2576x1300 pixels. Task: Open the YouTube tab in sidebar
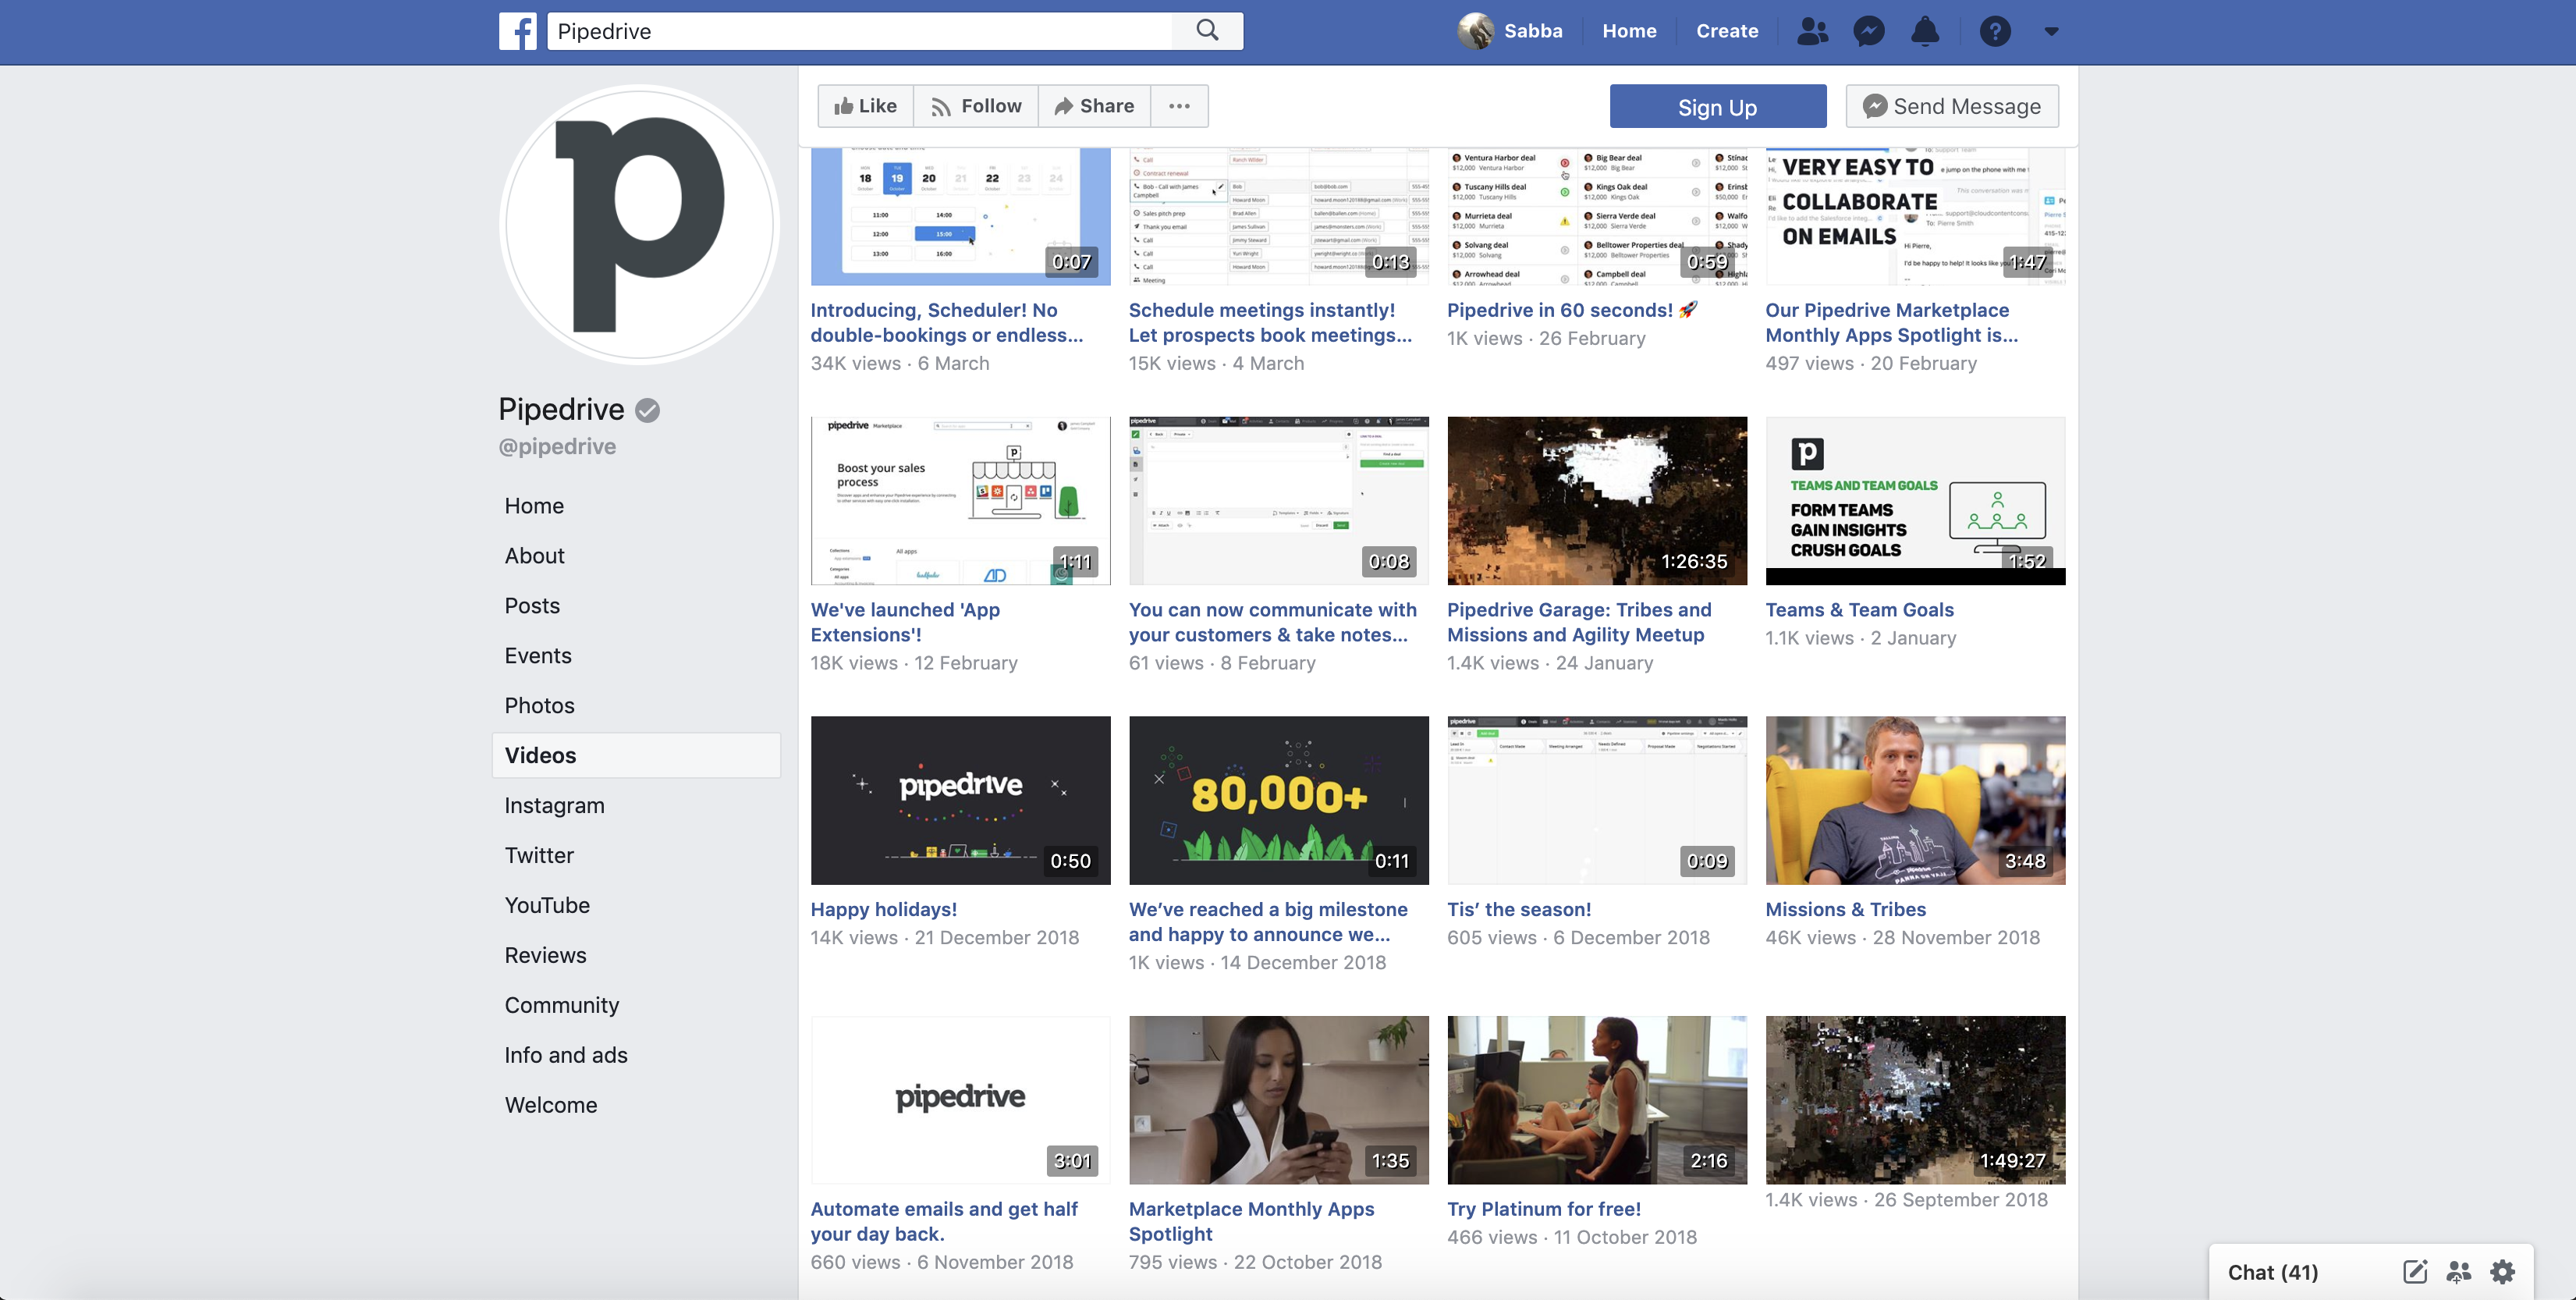(547, 906)
